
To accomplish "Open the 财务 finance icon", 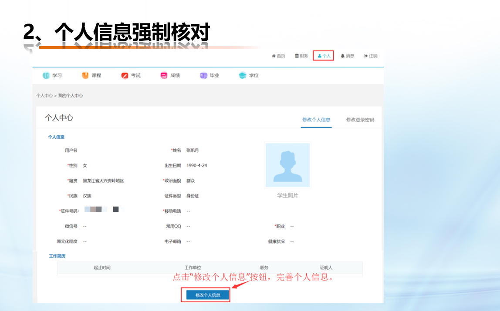I will point(297,56).
